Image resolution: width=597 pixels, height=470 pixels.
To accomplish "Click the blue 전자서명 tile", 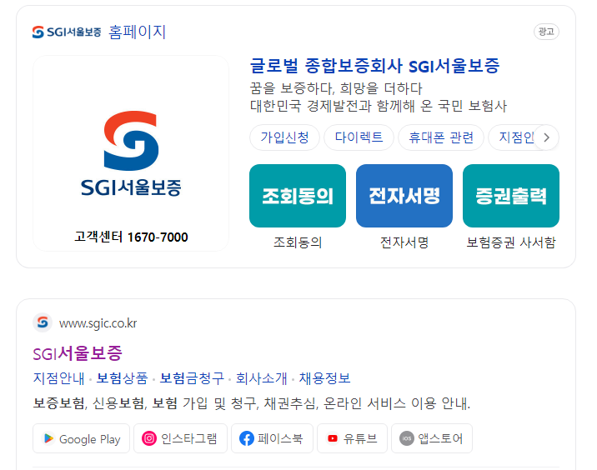I will point(404,196).
